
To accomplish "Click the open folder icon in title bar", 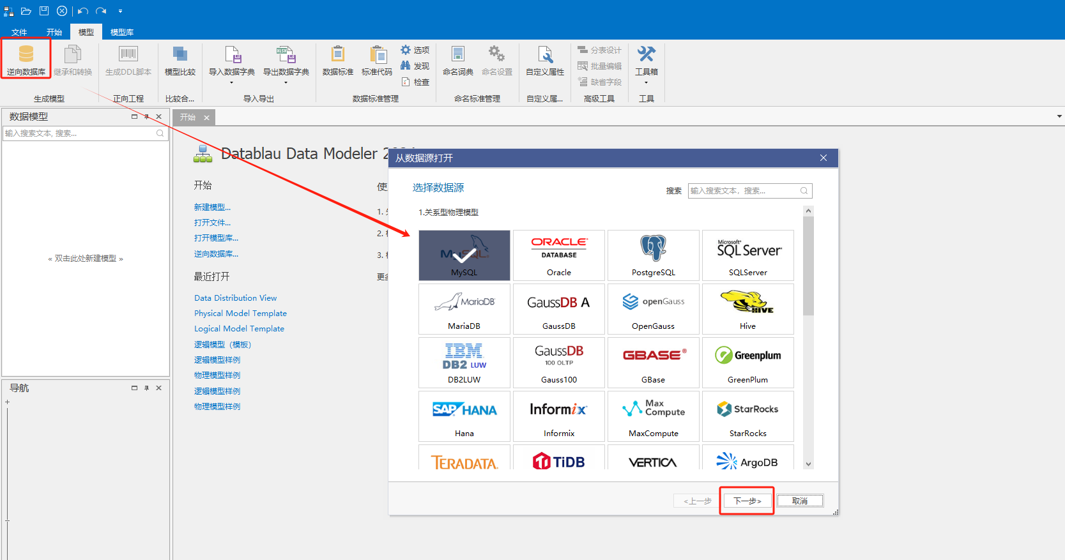I will (26, 11).
